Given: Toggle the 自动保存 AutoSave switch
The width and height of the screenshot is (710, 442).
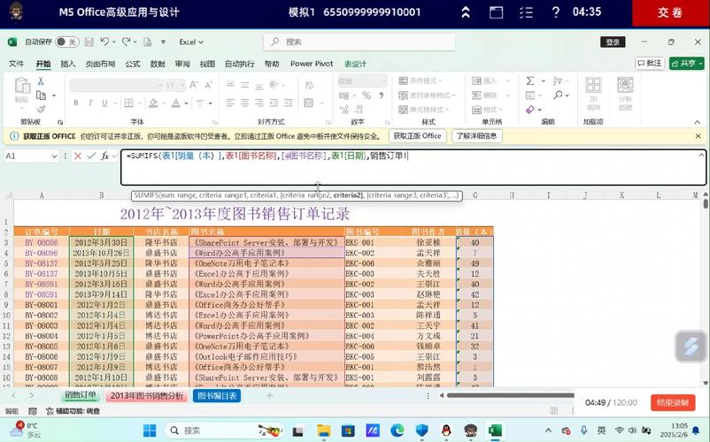Looking at the screenshot, I should (67, 42).
